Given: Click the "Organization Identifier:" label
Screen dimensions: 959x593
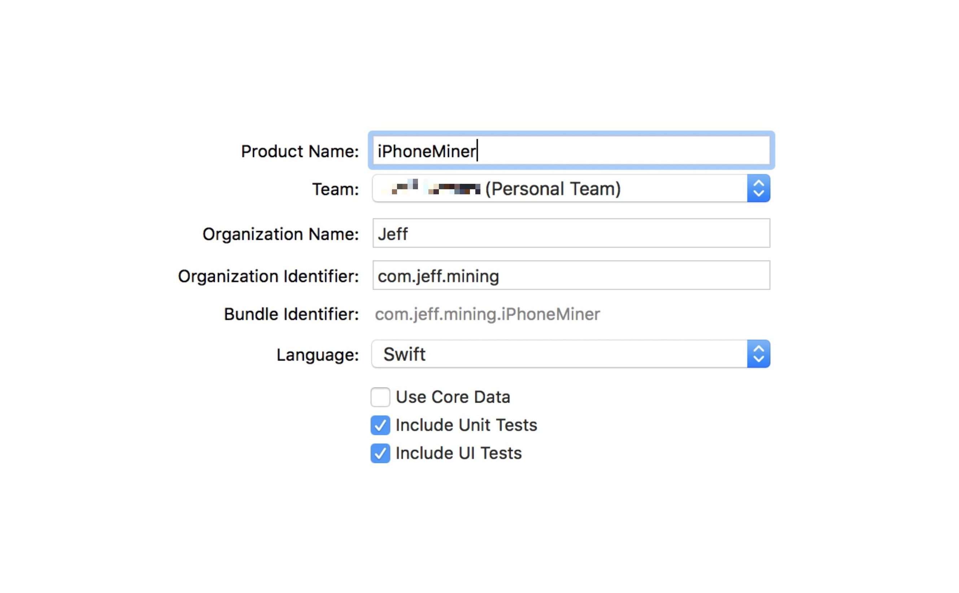Looking at the screenshot, I should [269, 276].
